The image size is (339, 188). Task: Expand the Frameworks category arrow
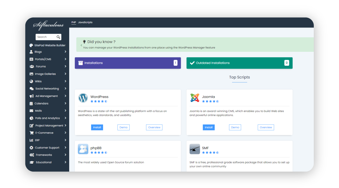pos(65,155)
